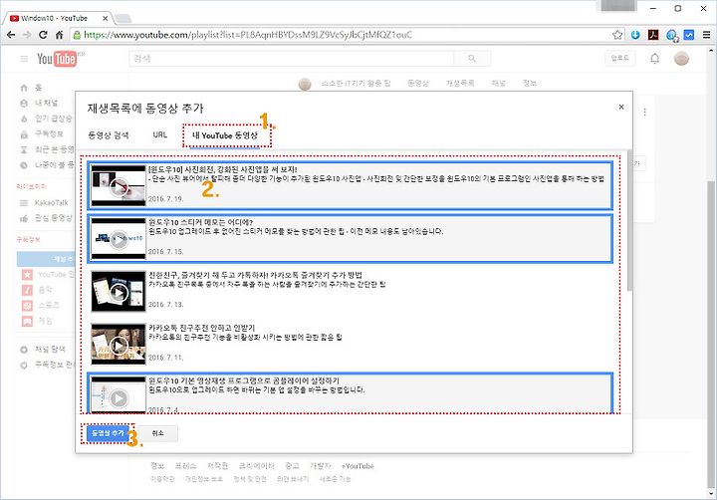This screenshot has height=500, width=717.
Task: Click the 동영상 추가 button
Action: [108, 432]
